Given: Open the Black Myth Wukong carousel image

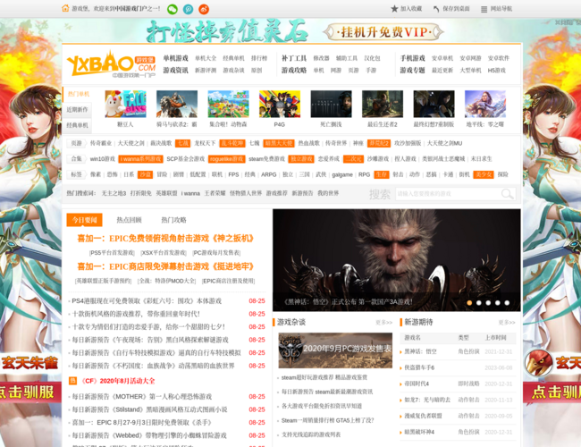Looking at the screenshot, I should coord(397,260).
